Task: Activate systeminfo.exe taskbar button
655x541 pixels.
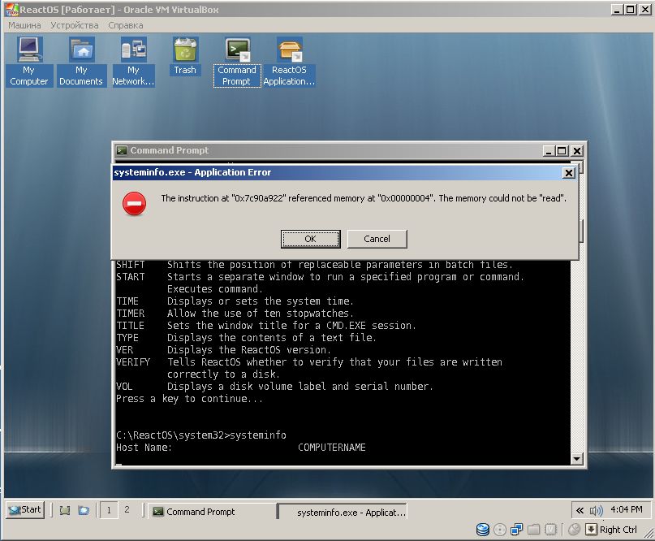Action: (342, 512)
